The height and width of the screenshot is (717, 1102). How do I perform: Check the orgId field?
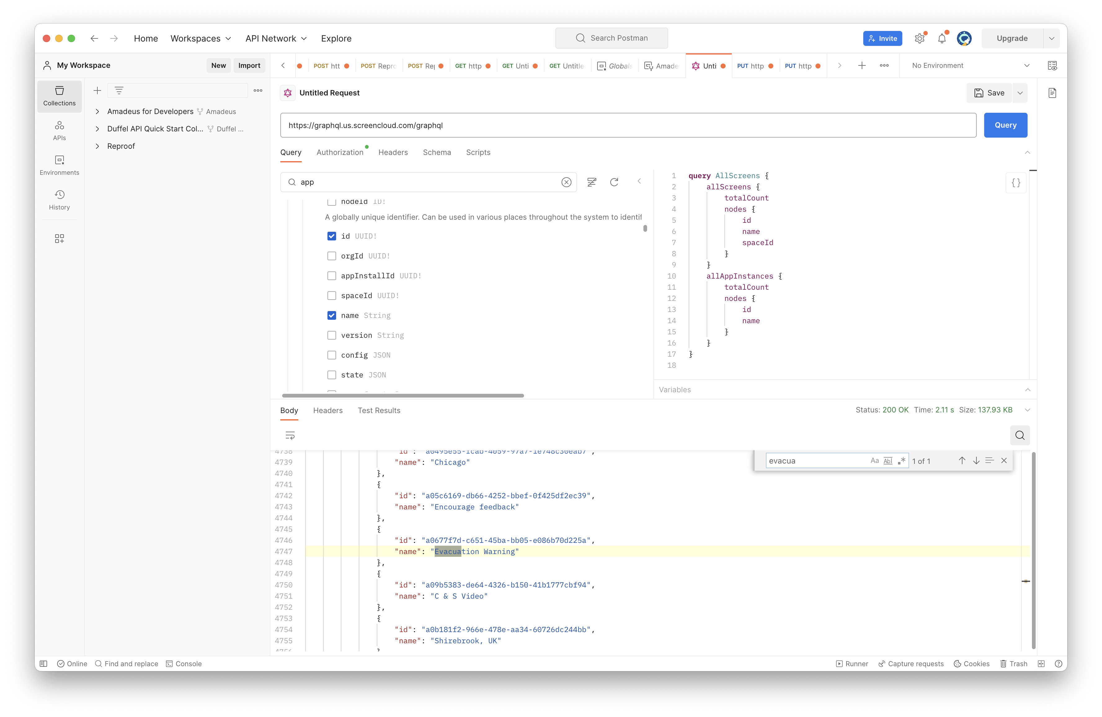[331, 256]
